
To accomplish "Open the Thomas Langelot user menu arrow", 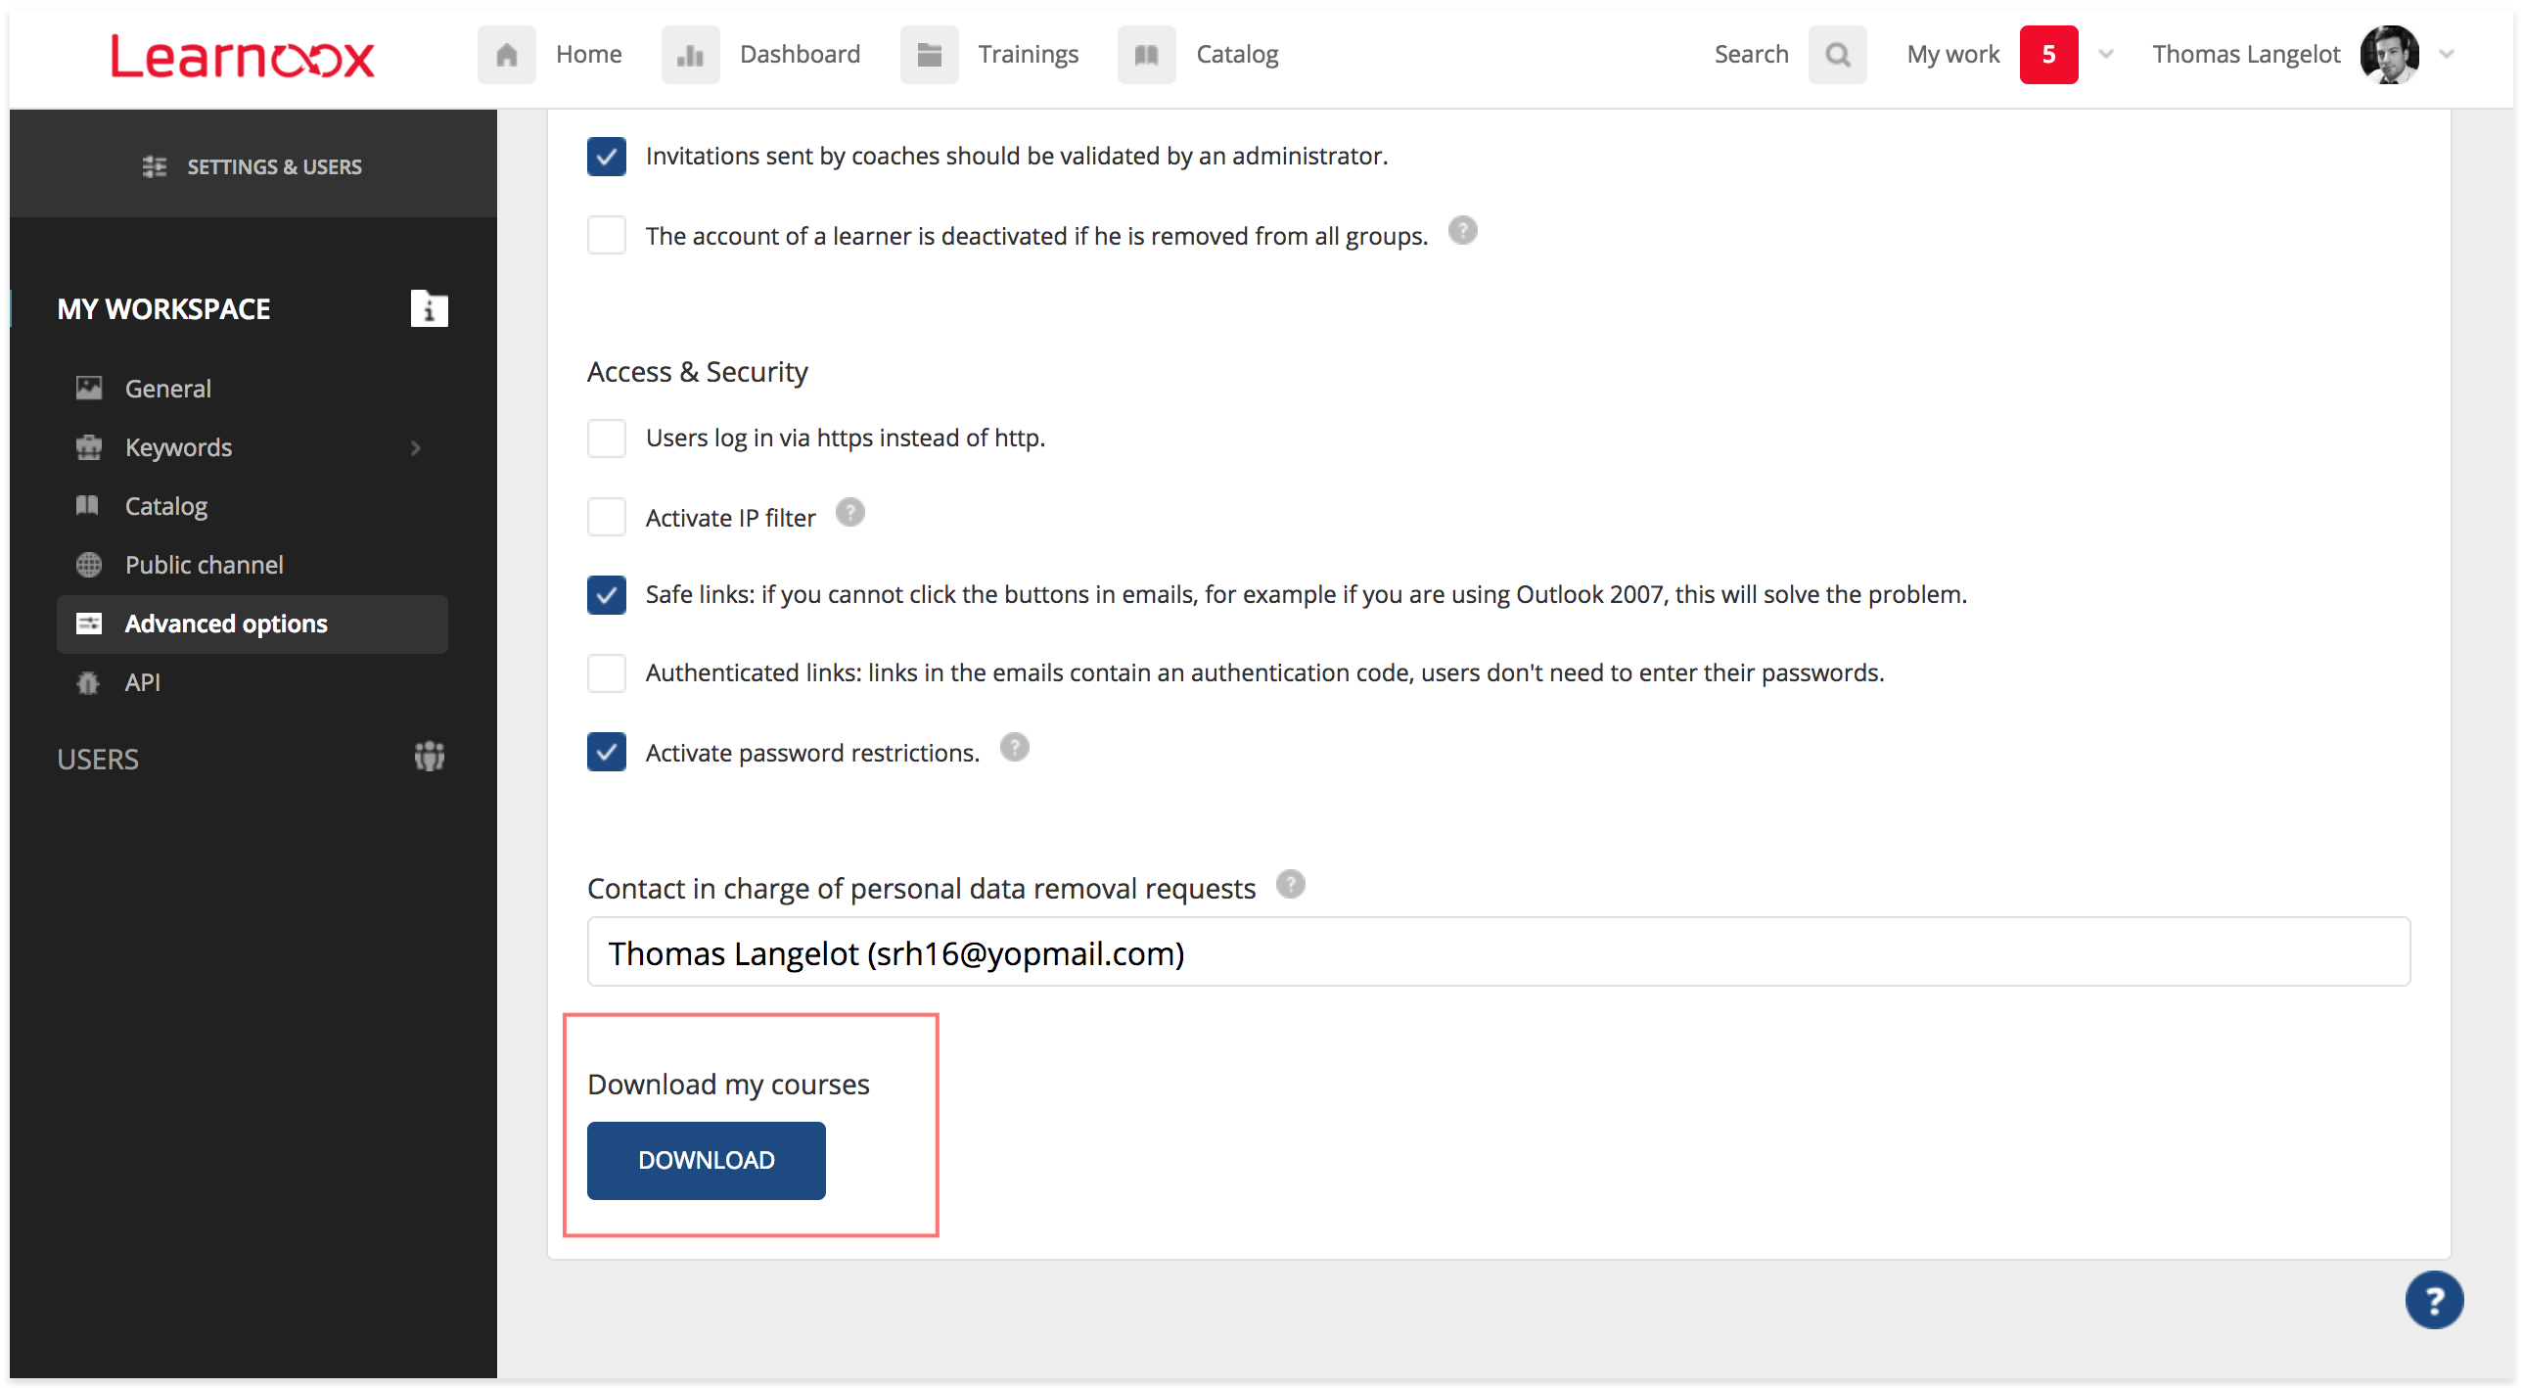I will (2447, 55).
